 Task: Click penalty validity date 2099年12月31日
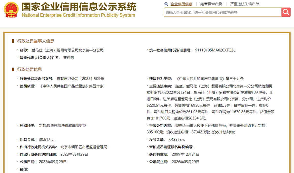[185, 155]
